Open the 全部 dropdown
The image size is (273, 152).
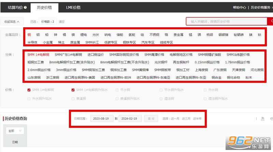pos(15,131)
